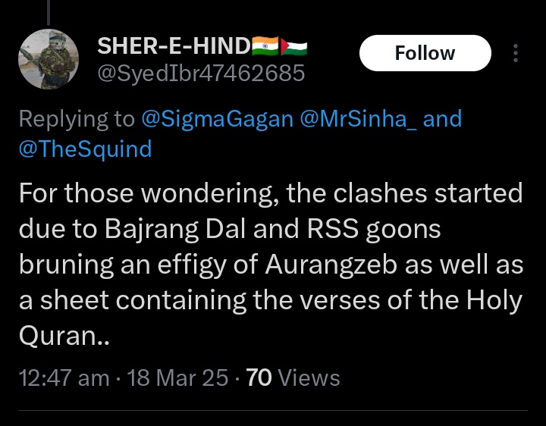This screenshot has width=546, height=426.
Task: Visit the @SigmaGagan profile mention
Action: point(218,119)
